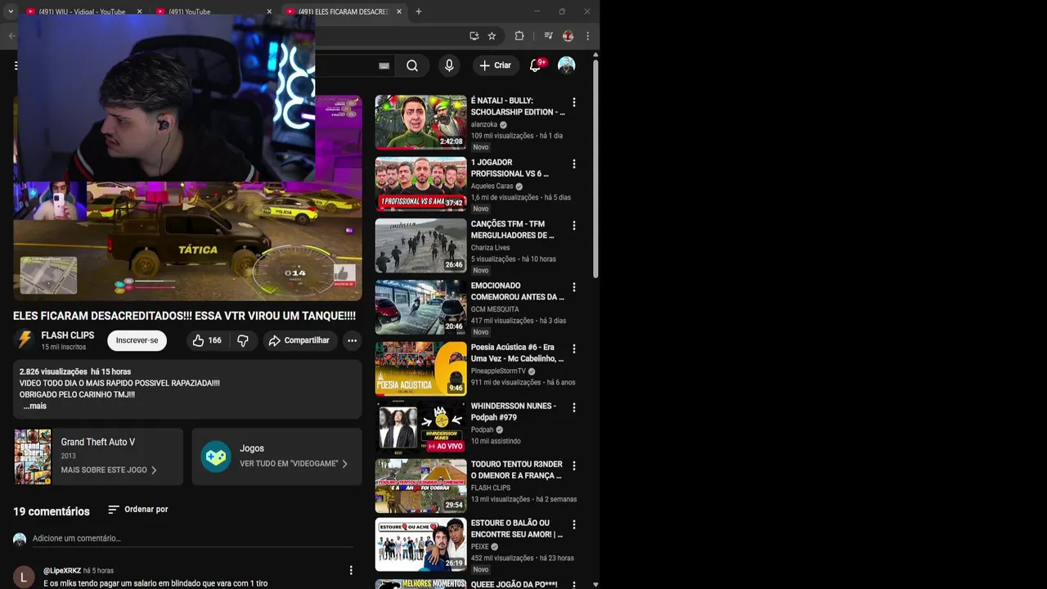Open options for 1 JOGADOR PROFISSIONAL video
This screenshot has height=589, width=1047.
(573, 164)
